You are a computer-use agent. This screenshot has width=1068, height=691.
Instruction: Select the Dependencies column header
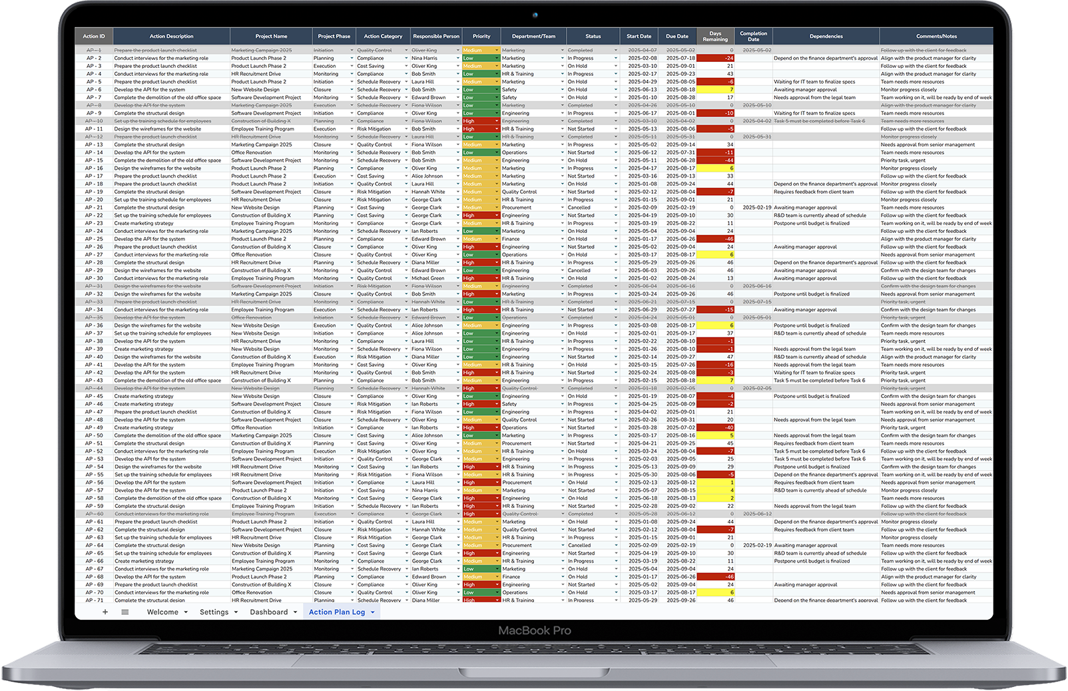point(826,37)
